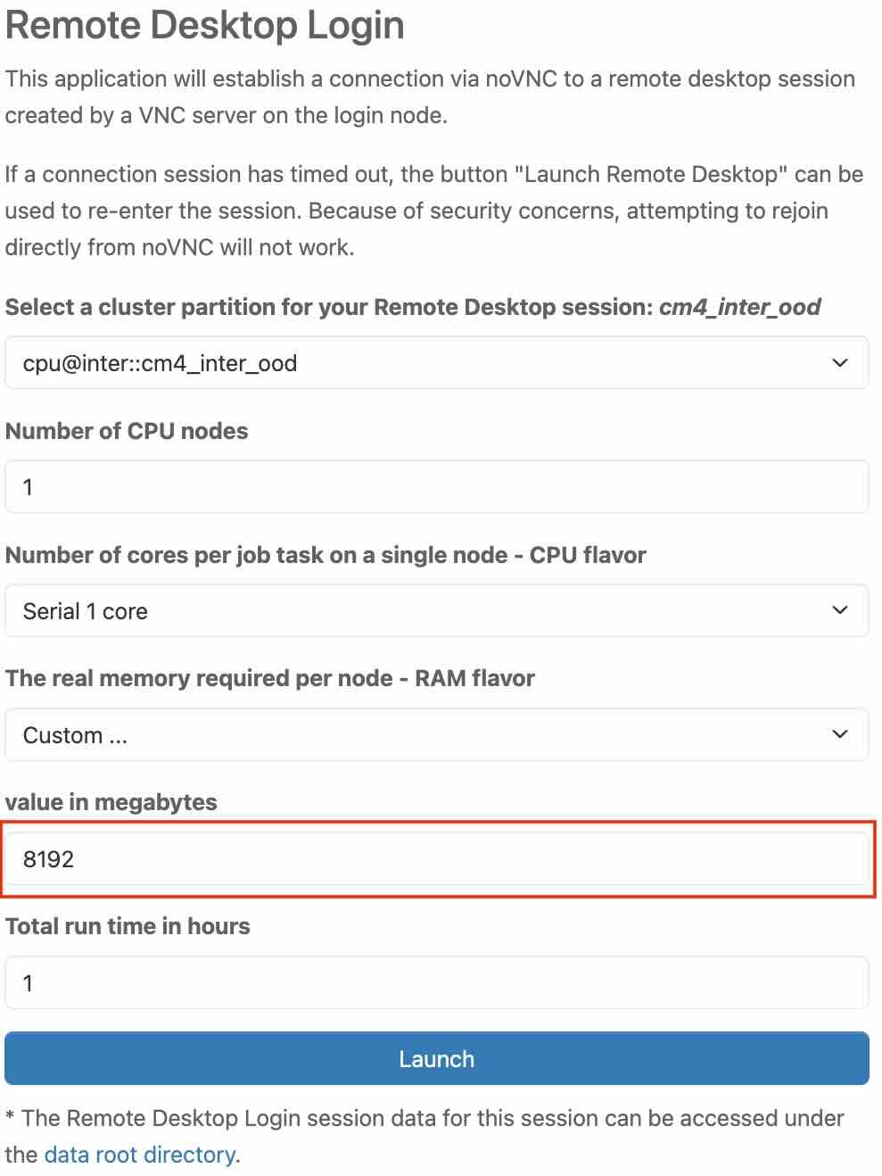Click the chevron arrow beside cpu@inter::cm4_inter_ood
Image resolution: width=882 pixels, height=1176 pixels.
click(839, 363)
